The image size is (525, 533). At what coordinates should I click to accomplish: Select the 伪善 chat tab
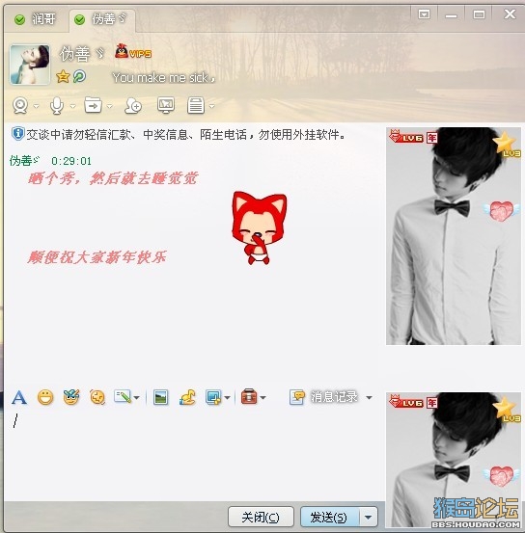click(102, 19)
